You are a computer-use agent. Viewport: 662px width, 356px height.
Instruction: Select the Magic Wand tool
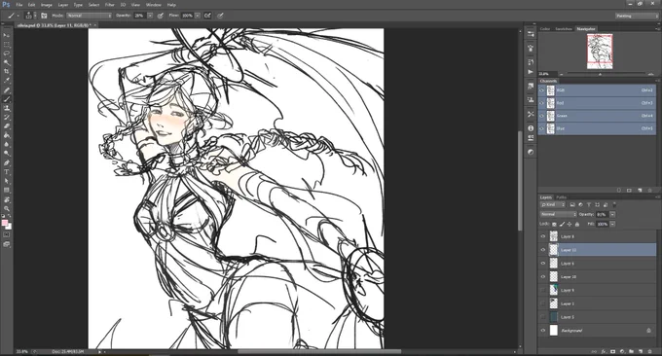click(x=7, y=62)
